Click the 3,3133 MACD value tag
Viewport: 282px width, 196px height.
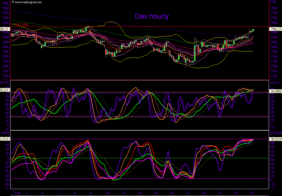tap(5, 139)
